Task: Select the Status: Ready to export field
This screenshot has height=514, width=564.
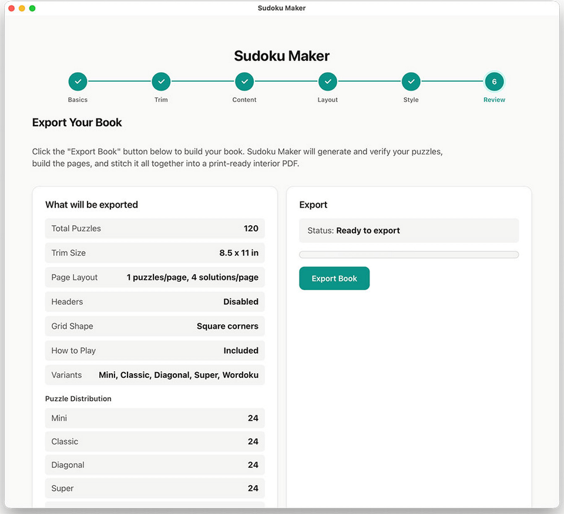Action: 409,230
